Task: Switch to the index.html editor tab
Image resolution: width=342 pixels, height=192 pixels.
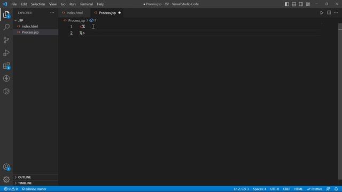Action: click(x=75, y=13)
